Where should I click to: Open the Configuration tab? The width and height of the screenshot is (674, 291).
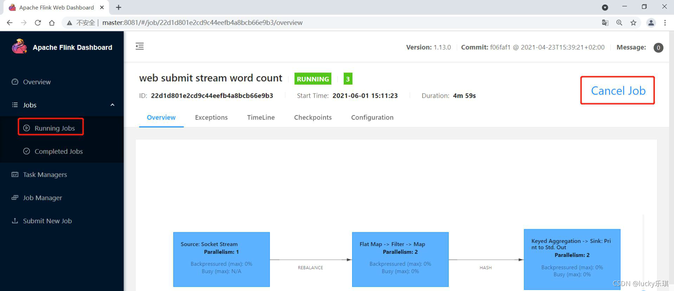click(x=372, y=117)
